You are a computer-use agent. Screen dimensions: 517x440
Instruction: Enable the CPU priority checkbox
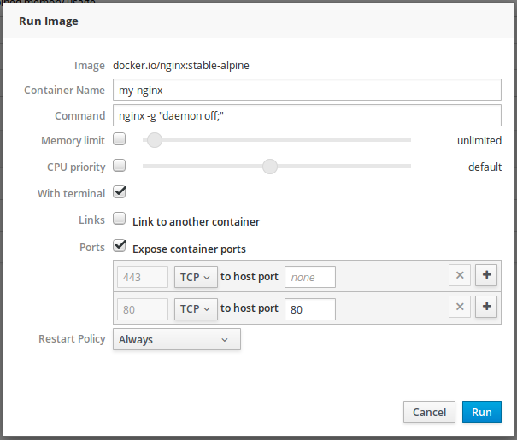(x=120, y=166)
